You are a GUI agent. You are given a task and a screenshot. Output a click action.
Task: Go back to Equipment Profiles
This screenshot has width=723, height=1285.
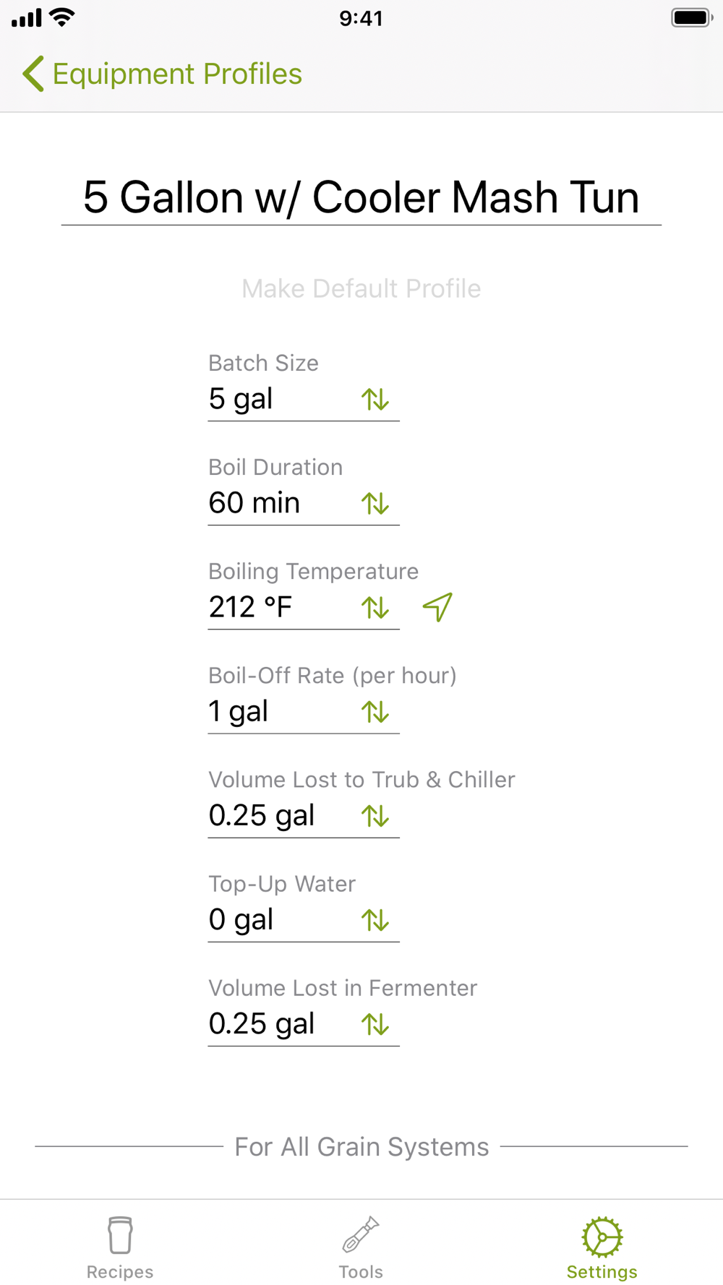click(163, 74)
